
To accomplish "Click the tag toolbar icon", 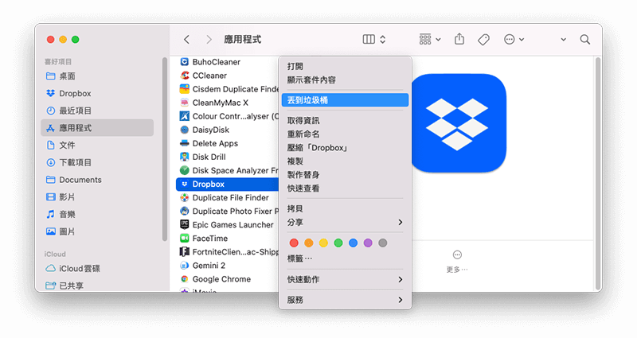I will pyautogui.click(x=483, y=39).
